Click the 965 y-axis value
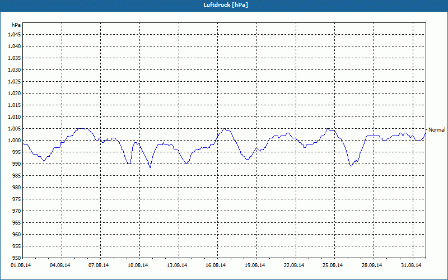Viewport: 448px width, 280px height. pyautogui.click(x=17, y=222)
